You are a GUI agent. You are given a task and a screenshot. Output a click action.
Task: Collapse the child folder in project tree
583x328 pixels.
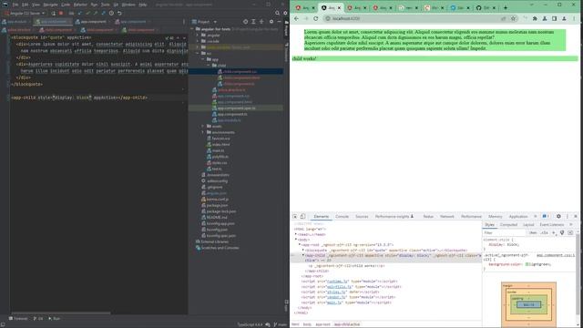point(209,66)
